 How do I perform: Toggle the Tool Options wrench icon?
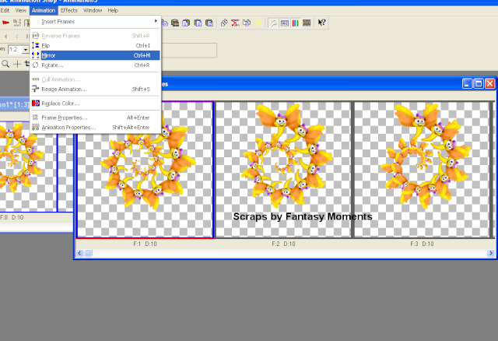pos(273,23)
